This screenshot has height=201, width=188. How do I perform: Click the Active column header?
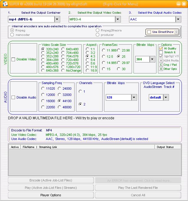point(15,147)
